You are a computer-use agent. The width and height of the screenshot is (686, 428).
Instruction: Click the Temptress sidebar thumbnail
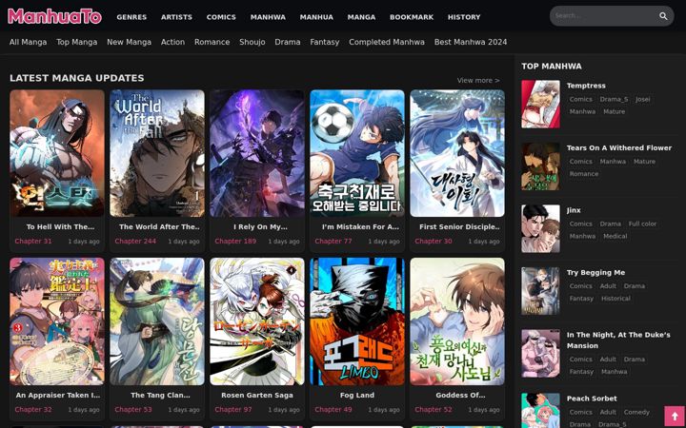coord(540,104)
